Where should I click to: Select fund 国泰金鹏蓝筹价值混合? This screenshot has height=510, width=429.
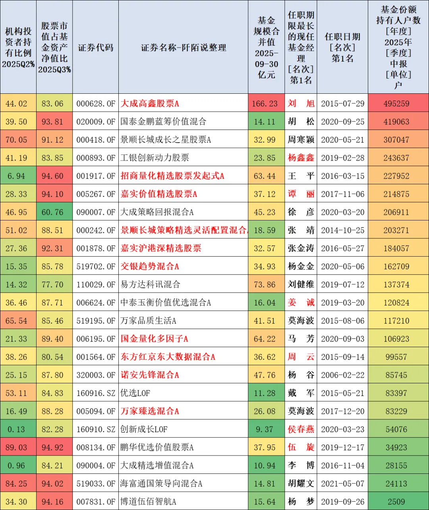(x=163, y=122)
